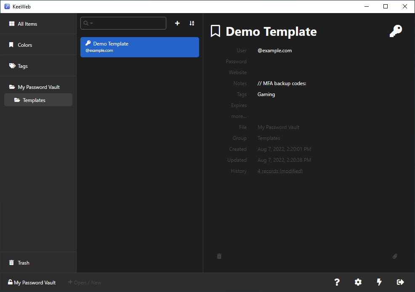Show All Items in the sidebar
This screenshot has width=415, height=292.
coord(38,24)
